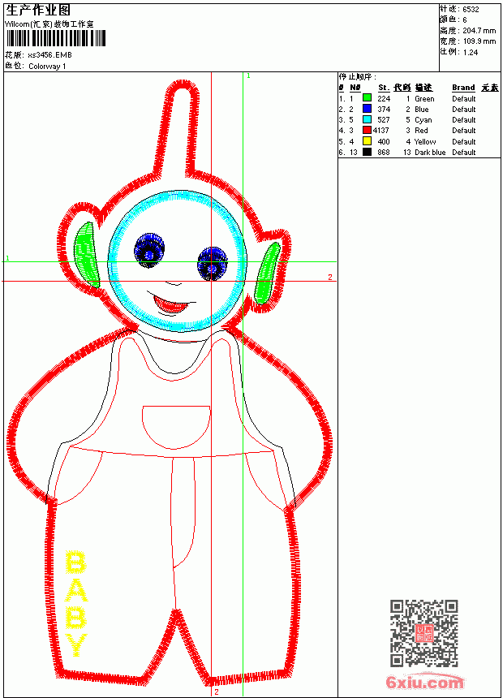Viewport: 503px width, 698px height.
Task: Click the green right ear patch
Action: (267, 274)
